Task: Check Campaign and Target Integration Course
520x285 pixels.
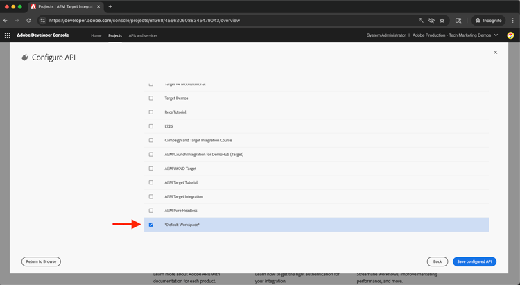Action: click(x=151, y=140)
